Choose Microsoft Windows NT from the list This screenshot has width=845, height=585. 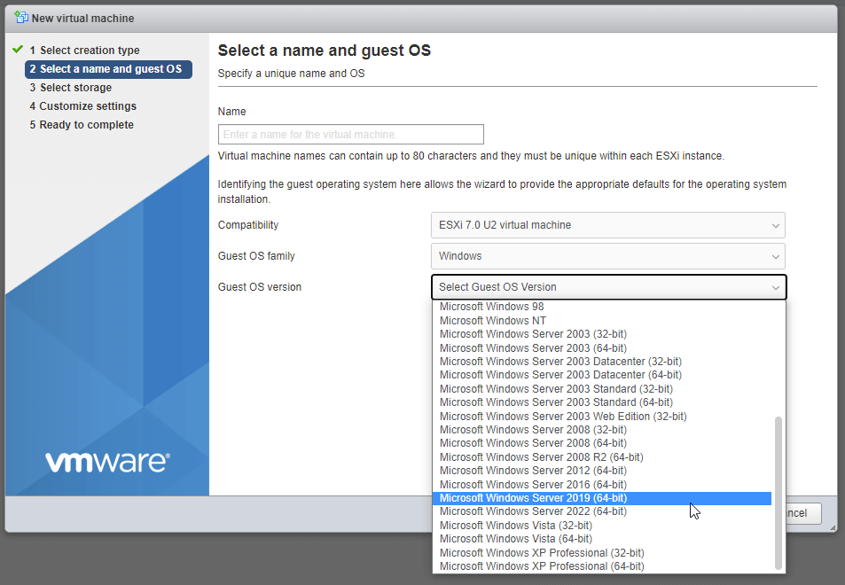coord(602,321)
